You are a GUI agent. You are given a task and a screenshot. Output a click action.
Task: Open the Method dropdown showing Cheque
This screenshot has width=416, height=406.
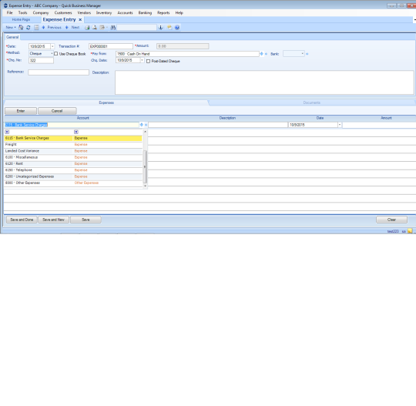click(52, 54)
